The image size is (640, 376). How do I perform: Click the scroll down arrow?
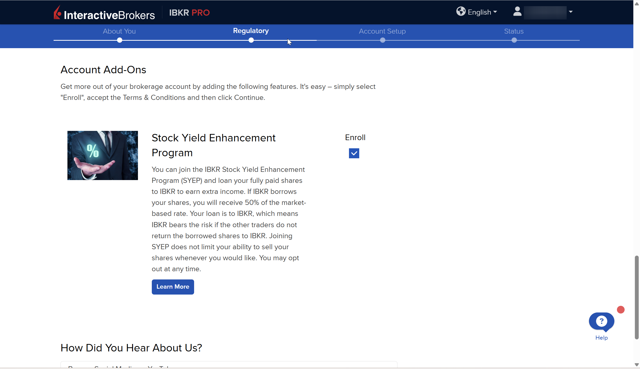coord(636,365)
